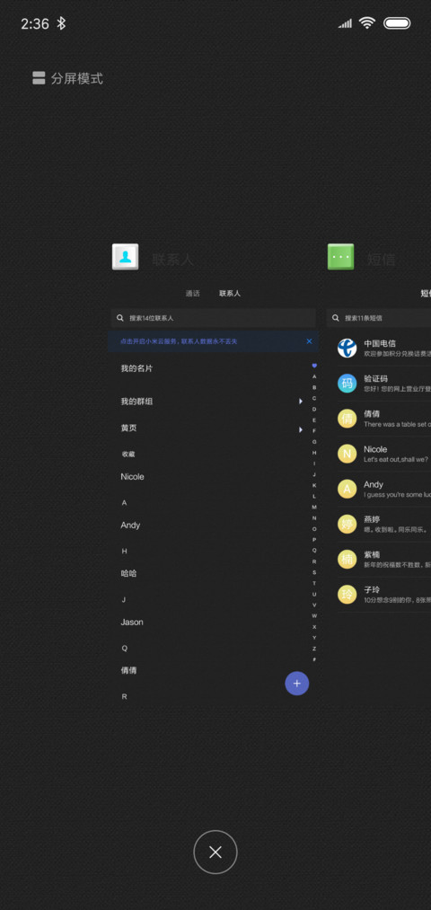Screen dimensions: 431x910
Task: Switch to 通话 tab in Contacts card
Action: [x=192, y=294]
